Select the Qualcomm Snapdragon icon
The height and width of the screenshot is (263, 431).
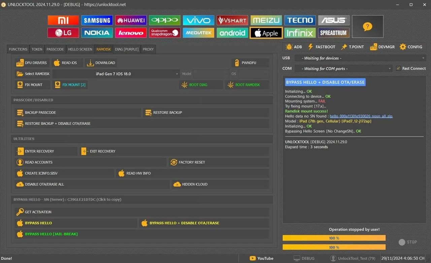pyautogui.click(x=165, y=33)
